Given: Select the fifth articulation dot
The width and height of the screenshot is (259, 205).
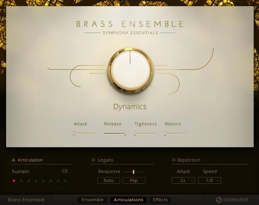Looking at the screenshot, I should [43, 181].
